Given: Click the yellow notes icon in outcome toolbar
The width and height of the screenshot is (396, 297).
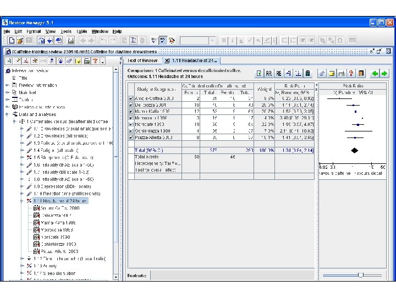Looking at the screenshot, I should pos(332,74).
